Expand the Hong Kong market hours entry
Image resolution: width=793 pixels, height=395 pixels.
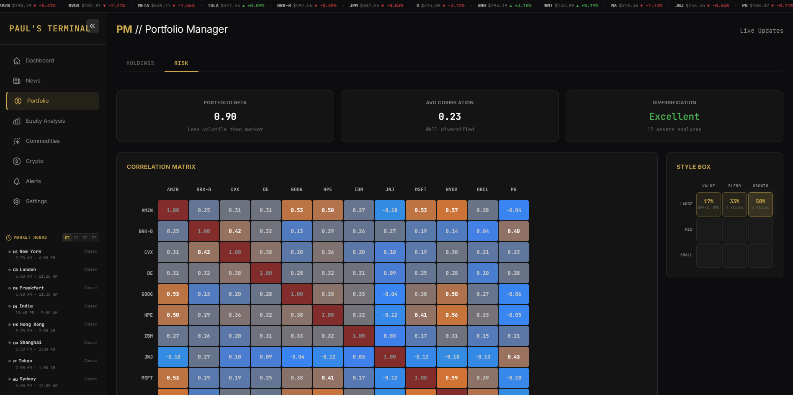coord(51,327)
